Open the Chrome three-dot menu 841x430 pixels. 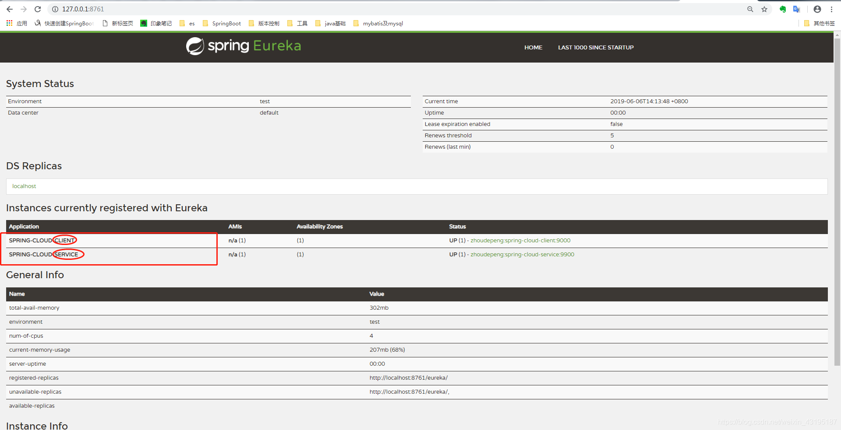[x=831, y=9]
